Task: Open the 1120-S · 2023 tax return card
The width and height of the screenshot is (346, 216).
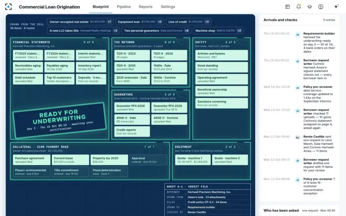Action: (x=132, y=55)
